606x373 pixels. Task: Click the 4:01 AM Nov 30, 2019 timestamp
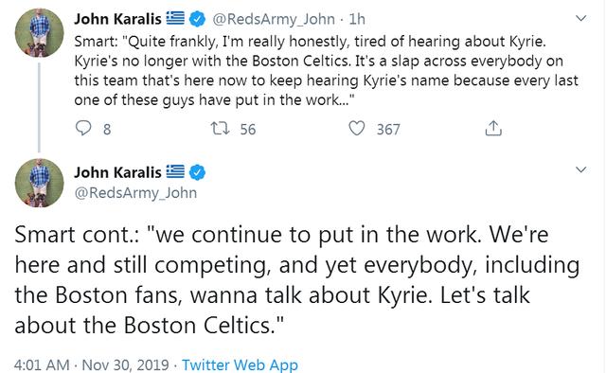pos(92,364)
